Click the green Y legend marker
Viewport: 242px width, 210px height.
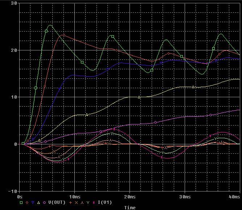coord(88,203)
